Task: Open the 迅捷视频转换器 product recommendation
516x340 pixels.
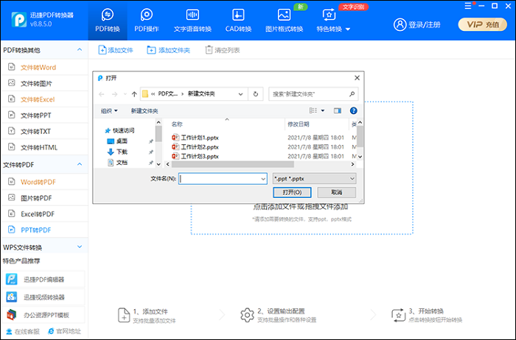Action: [43, 297]
